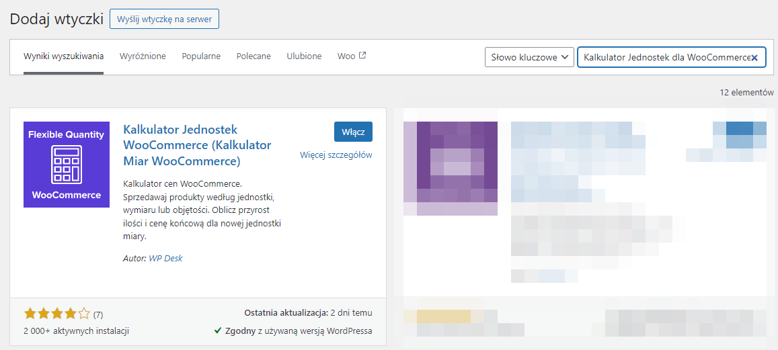The image size is (778, 350).
Task: Click the Włącz button to activate plugin
Action: [353, 132]
